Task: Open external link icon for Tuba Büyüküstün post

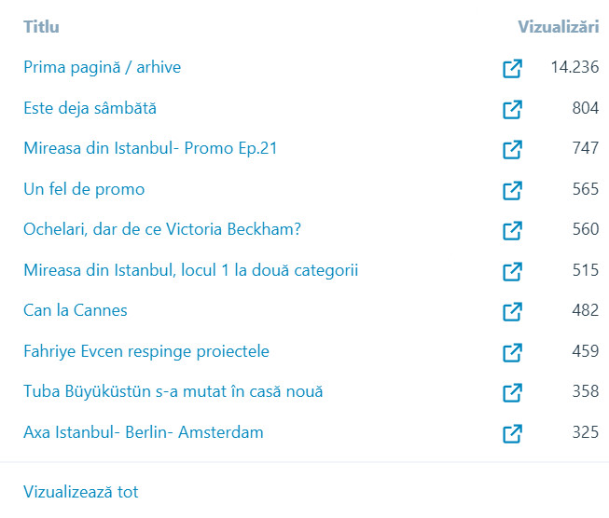Action: point(512,392)
